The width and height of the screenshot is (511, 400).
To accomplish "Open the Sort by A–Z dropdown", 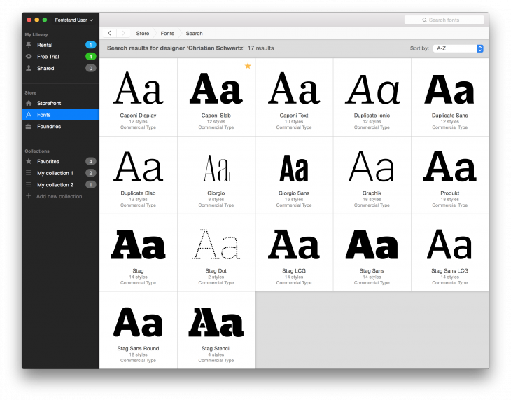I will point(458,48).
